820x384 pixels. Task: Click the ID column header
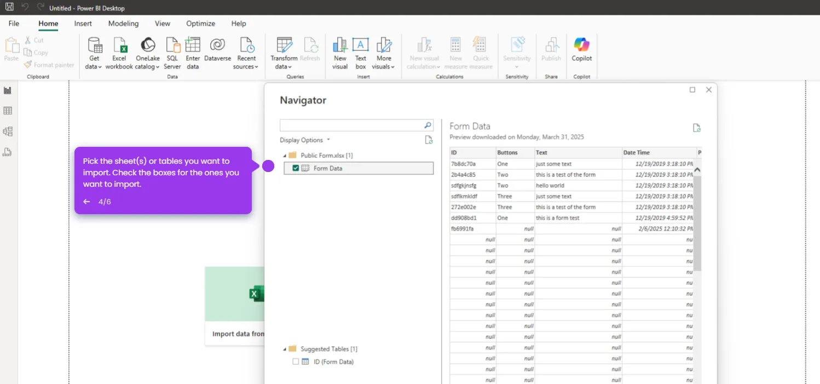473,152
